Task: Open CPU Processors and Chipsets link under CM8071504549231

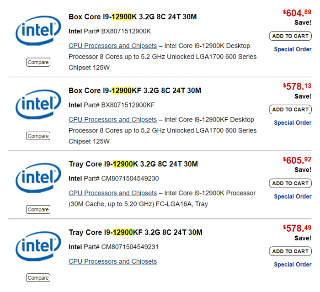Action: point(112,261)
